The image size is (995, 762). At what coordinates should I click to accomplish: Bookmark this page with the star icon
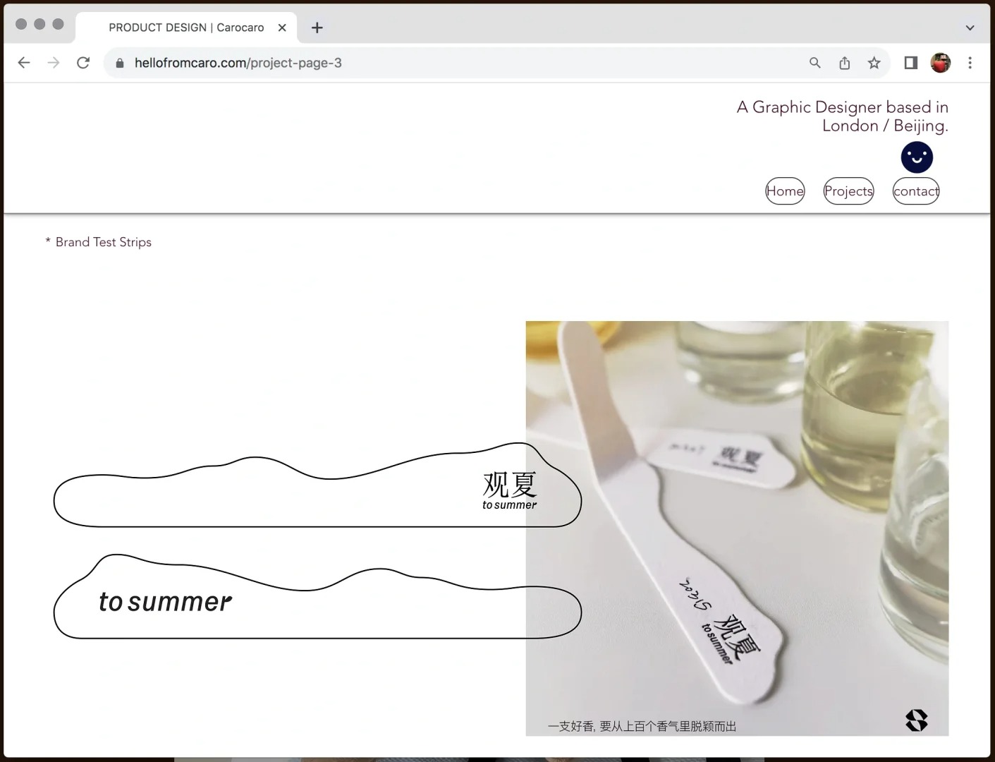click(x=874, y=63)
